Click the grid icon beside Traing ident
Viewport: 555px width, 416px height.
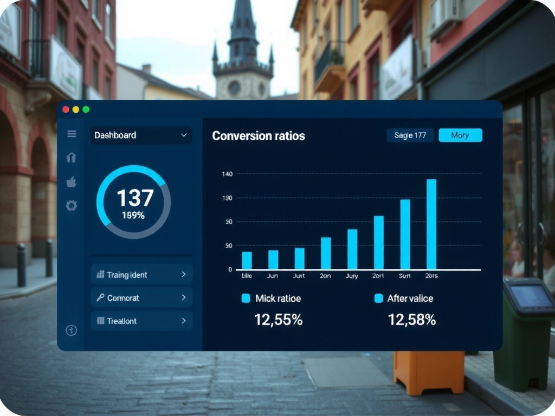pyautogui.click(x=100, y=275)
